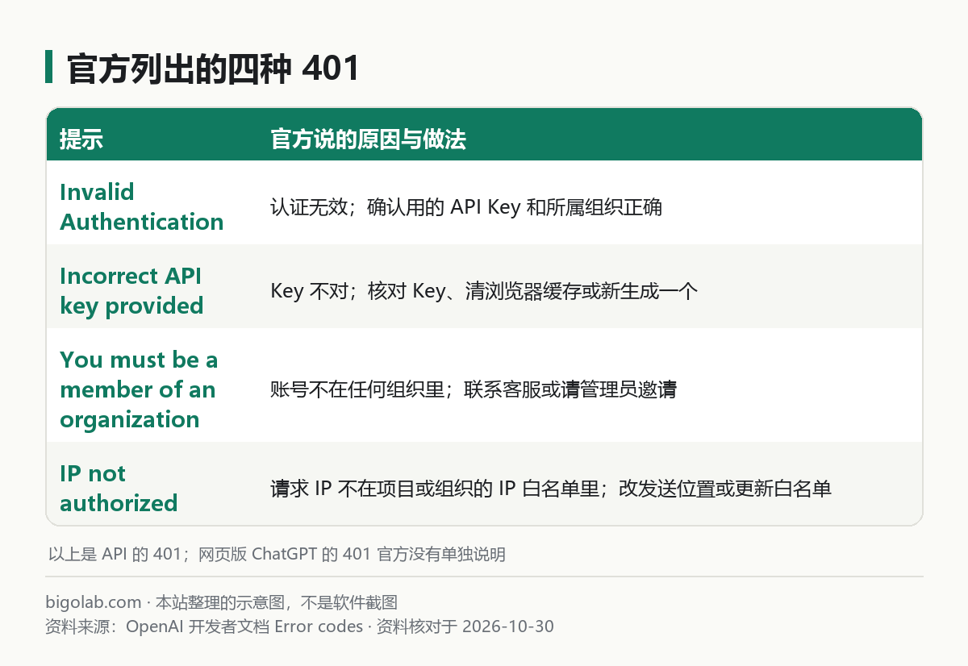
Task: Click the heading 官方列出的四种 401
Action: tap(213, 69)
